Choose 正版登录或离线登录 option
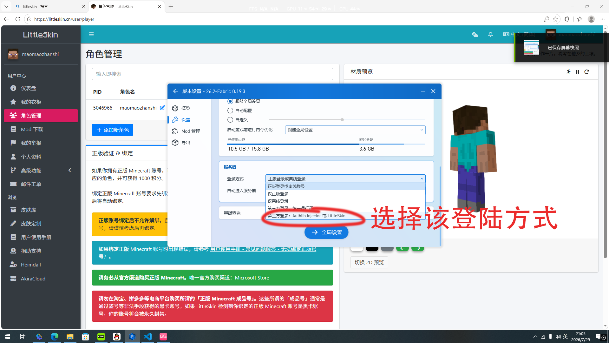Screen dimensions: 609x343 coord(345,186)
